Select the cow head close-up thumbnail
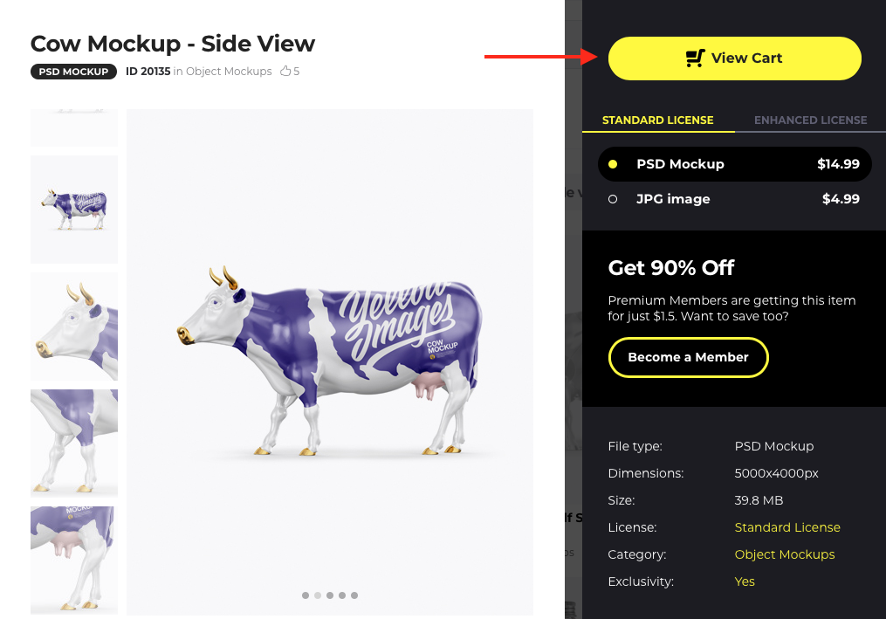The height and width of the screenshot is (619, 886). (74, 327)
